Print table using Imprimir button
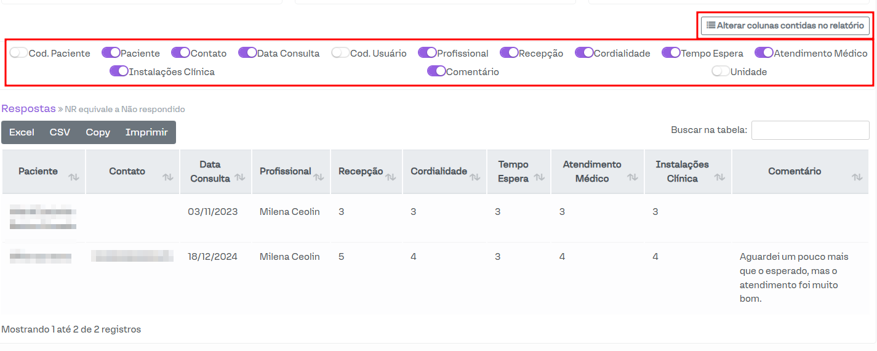The width and height of the screenshot is (877, 351). point(146,132)
